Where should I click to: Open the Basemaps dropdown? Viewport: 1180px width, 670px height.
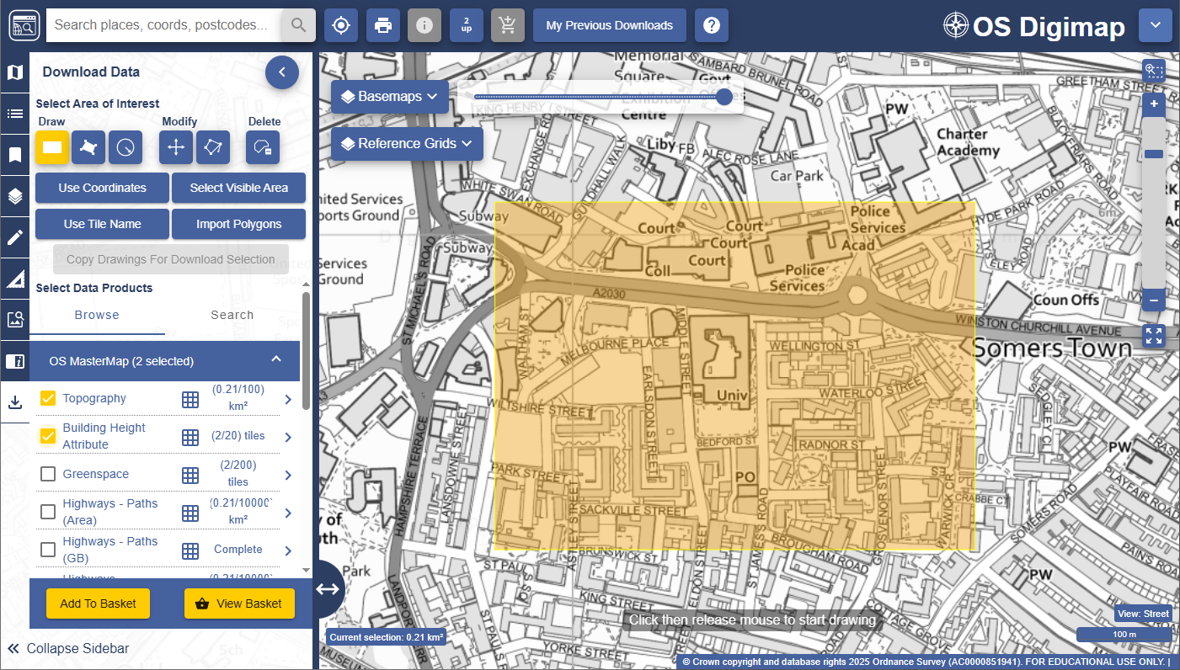pos(389,97)
